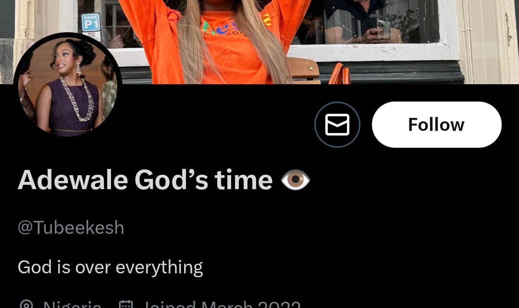Click the Joined March 2022 text
The image size is (519, 308).
click(x=222, y=304)
